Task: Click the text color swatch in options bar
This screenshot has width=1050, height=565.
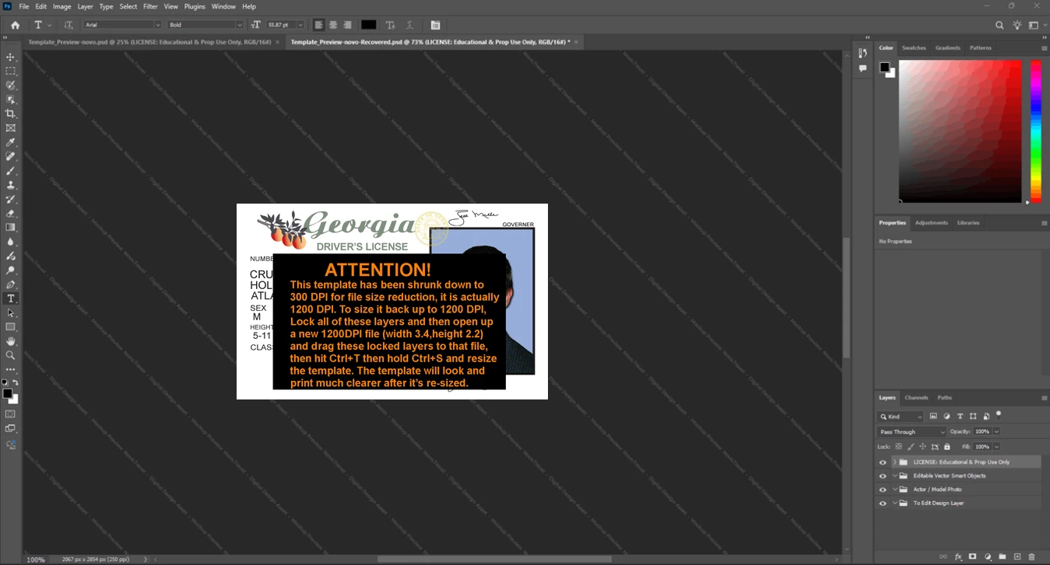Action: point(368,25)
